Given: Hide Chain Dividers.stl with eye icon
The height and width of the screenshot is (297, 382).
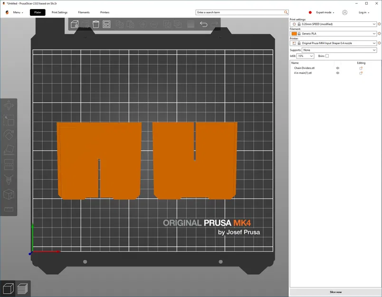Looking at the screenshot, I should 338,68.
